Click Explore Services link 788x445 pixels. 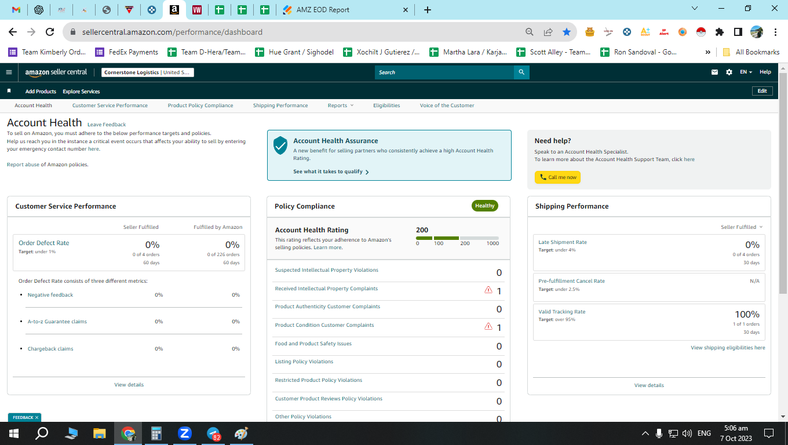click(81, 92)
